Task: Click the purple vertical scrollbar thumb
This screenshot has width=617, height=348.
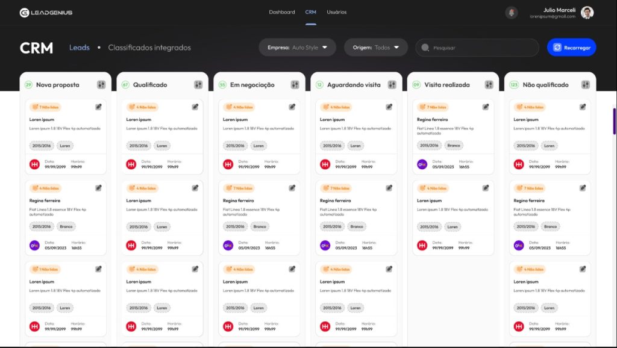Action: [x=614, y=120]
